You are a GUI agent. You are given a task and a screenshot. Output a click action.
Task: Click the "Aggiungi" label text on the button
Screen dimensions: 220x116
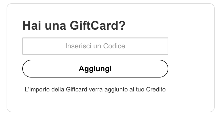[95, 69]
